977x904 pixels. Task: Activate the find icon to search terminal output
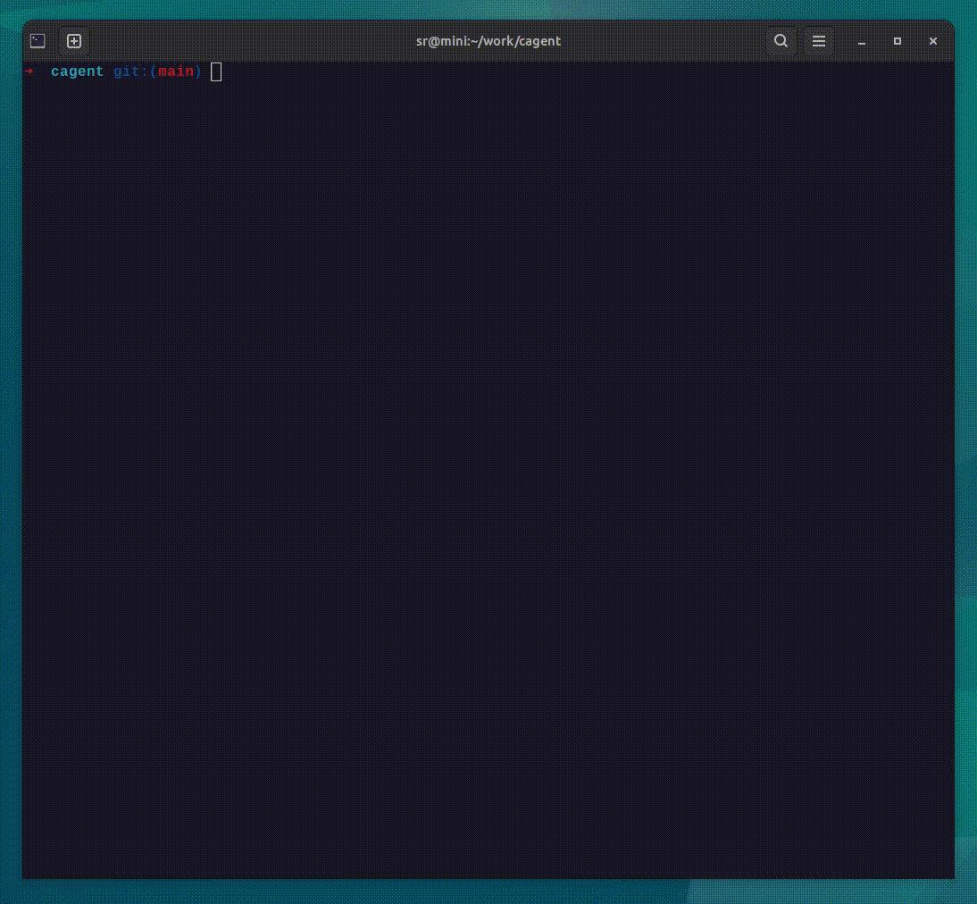click(781, 40)
